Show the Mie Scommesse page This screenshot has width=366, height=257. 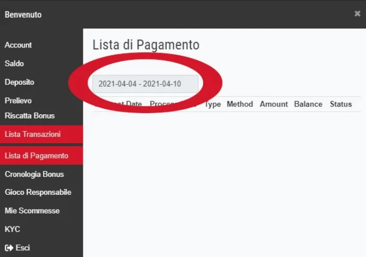point(32,211)
